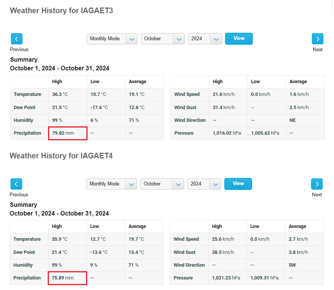Click IAGAET4 average wind speed 2.7 km/h

point(298,239)
